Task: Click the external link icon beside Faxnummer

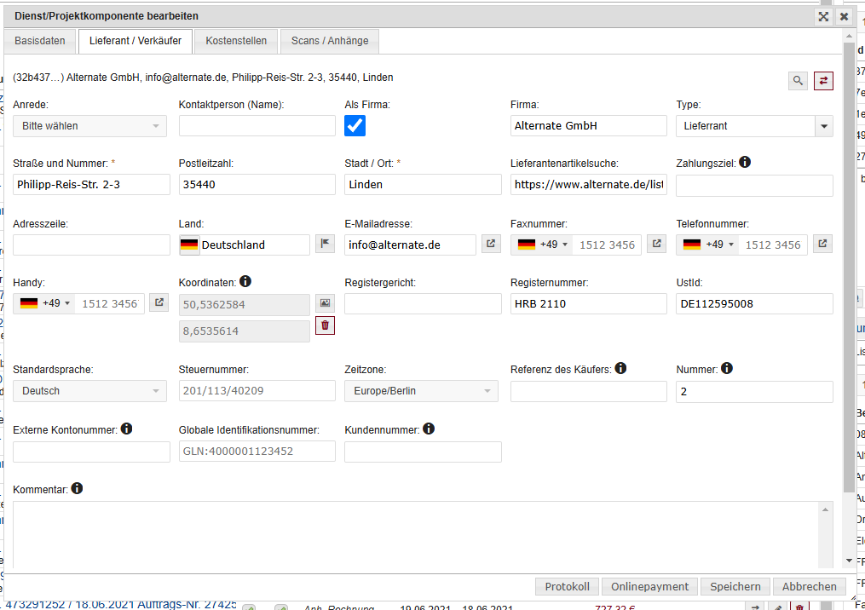Action: [x=656, y=245]
